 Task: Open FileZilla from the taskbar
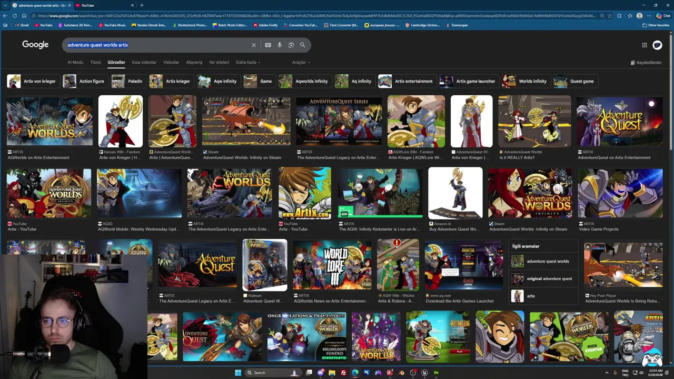(x=343, y=373)
